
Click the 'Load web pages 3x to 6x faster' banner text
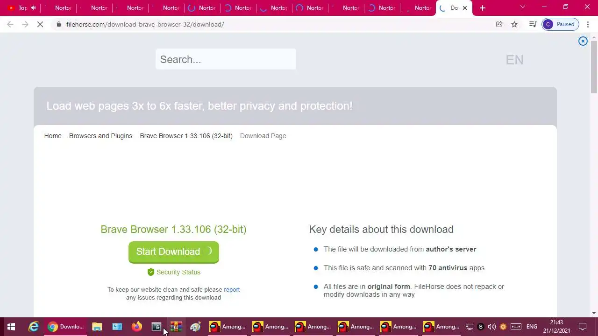199,106
